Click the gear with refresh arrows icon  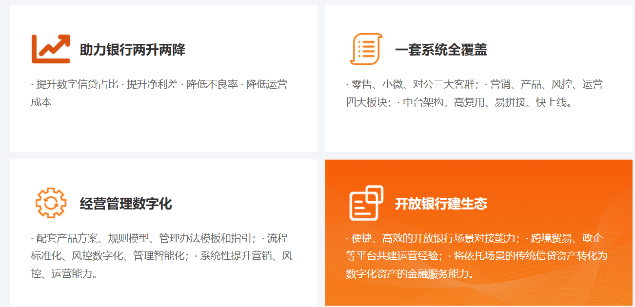[x=51, y=203]
